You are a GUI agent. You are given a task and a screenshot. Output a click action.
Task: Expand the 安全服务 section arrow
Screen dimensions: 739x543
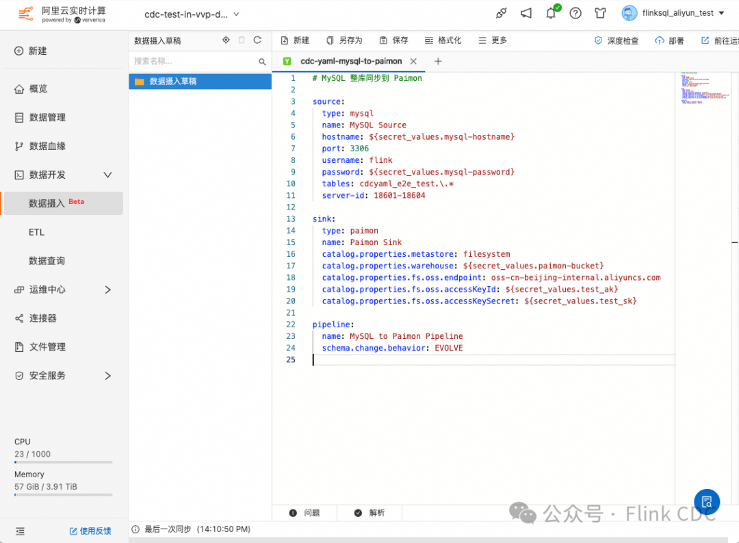pyautogui.click(x=107, y=376)
